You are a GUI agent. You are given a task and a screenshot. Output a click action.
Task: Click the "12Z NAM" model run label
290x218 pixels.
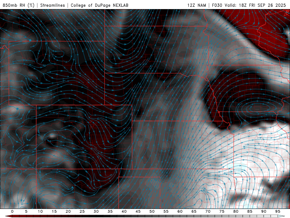(x=197, y=5)
